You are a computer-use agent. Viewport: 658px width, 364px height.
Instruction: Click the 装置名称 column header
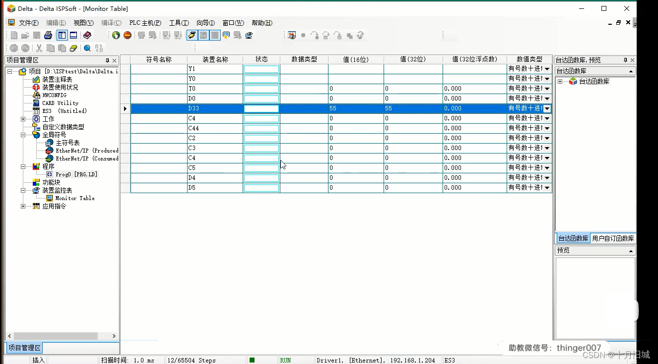215,59
